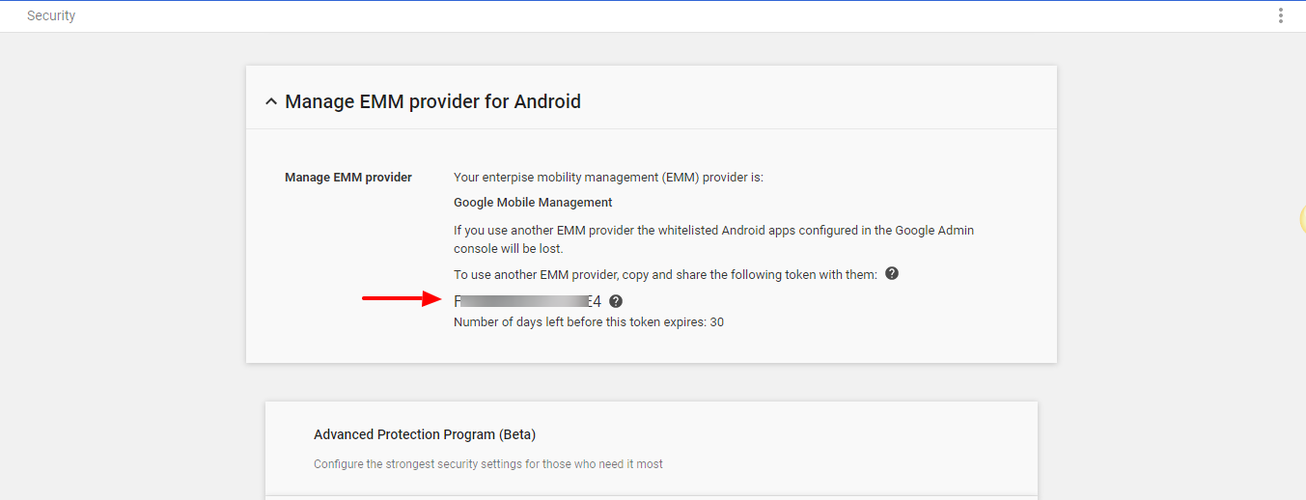Click the whitelisted Android apps warning text

(714, 239)
